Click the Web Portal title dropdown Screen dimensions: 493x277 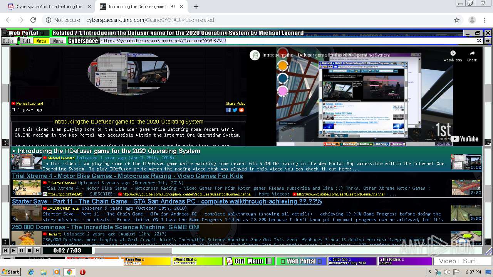coord(25,33)
